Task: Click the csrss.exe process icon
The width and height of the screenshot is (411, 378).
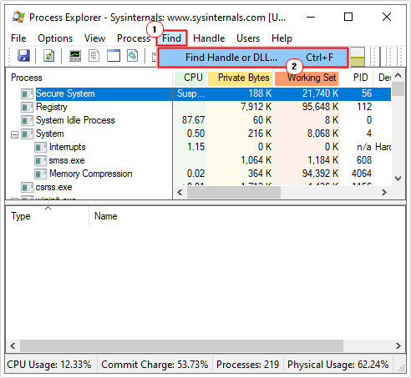Action: tap(28, 187)
